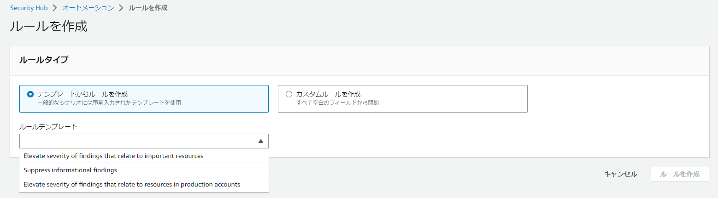Select the テンプレートからルールを作成 radio button
Screen dimensions: 718x198
click(30, 94)
